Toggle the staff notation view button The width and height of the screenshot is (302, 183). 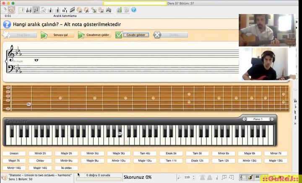(242, 177)
